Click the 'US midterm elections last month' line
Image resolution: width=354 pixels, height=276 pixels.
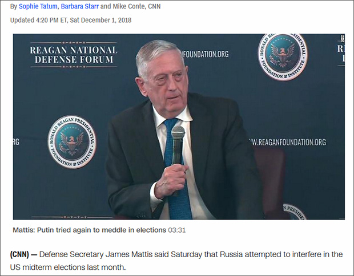point(68,267)
